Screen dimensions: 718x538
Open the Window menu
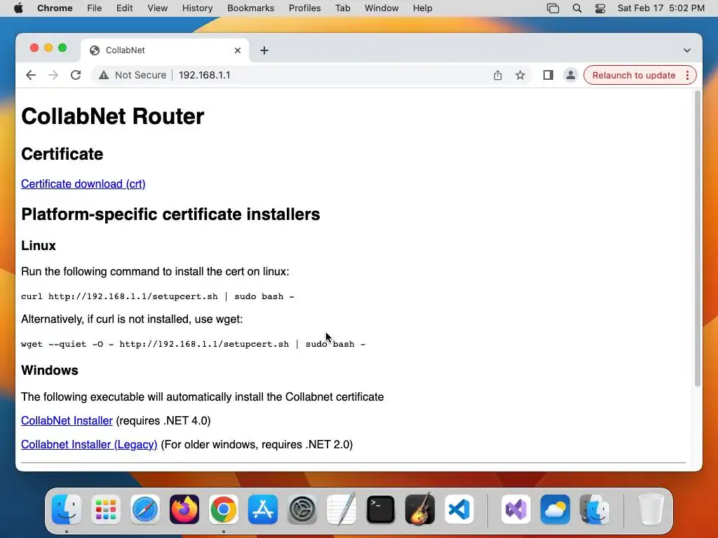(x=381, y=8)
